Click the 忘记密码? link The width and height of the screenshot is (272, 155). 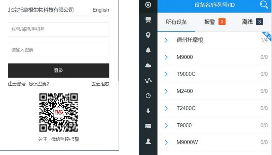coord(39,84)
